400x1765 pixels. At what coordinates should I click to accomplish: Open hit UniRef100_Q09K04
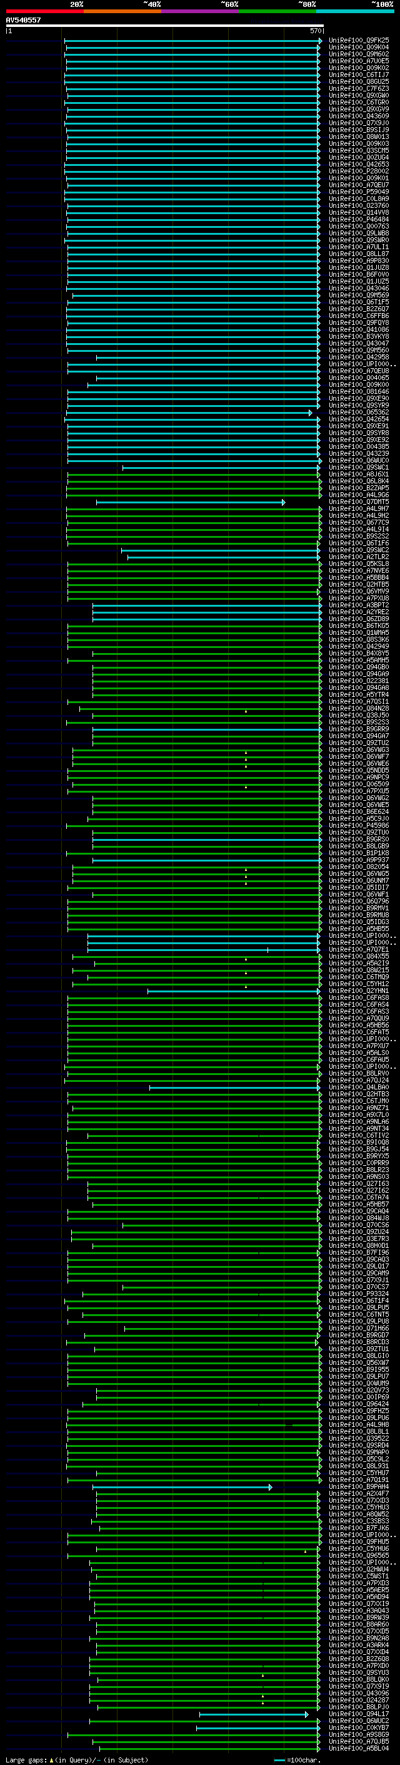[359, 48]
